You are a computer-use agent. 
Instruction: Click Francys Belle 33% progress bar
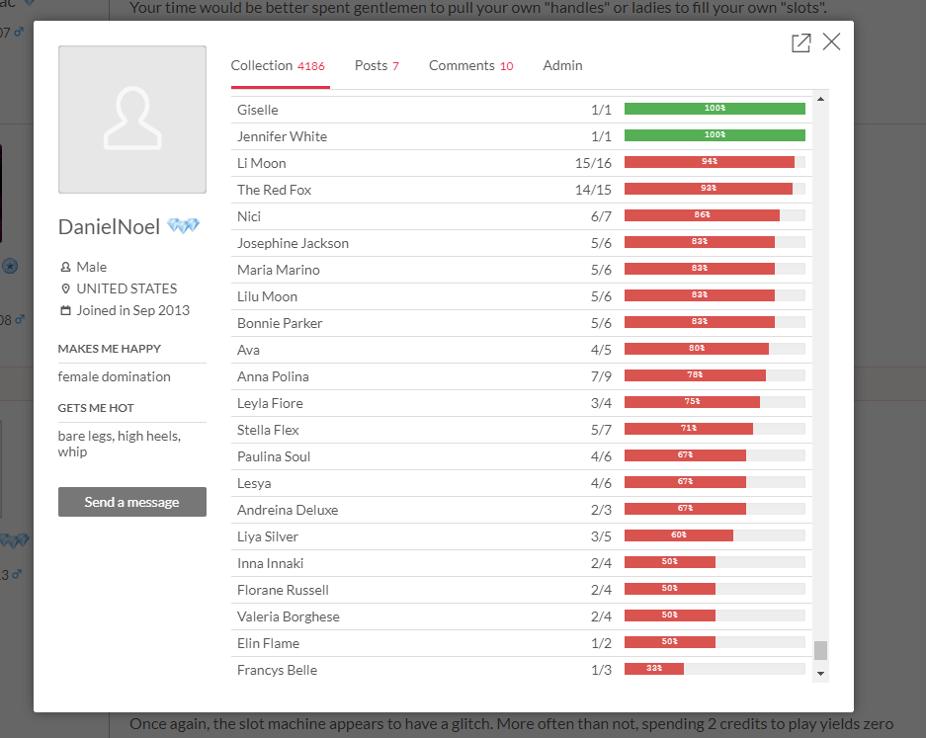tap(715, 669)
